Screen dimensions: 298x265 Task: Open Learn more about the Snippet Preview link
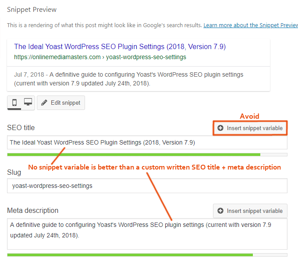[x=251, y=25]
